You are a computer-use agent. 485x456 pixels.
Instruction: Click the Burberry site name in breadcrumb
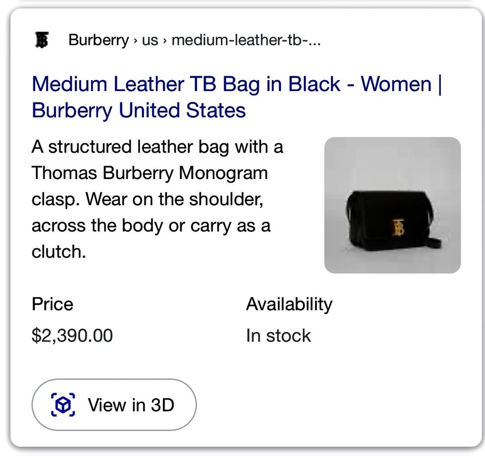[98, 40]
